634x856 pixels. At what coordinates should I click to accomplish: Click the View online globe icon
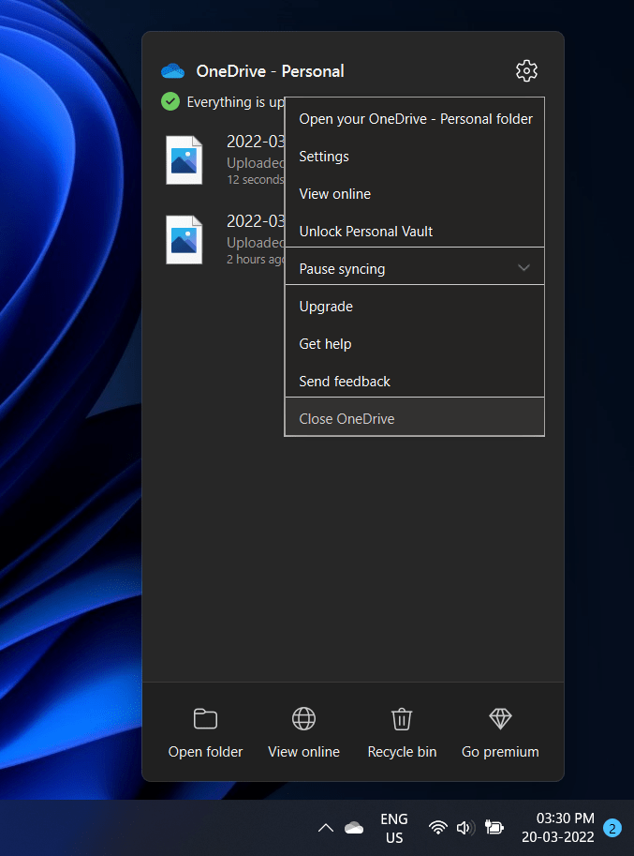click(x=303, y=718)
